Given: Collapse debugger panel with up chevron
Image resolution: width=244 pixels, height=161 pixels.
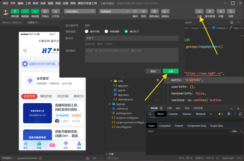Looking at the screenshot, I should [232, 109].
